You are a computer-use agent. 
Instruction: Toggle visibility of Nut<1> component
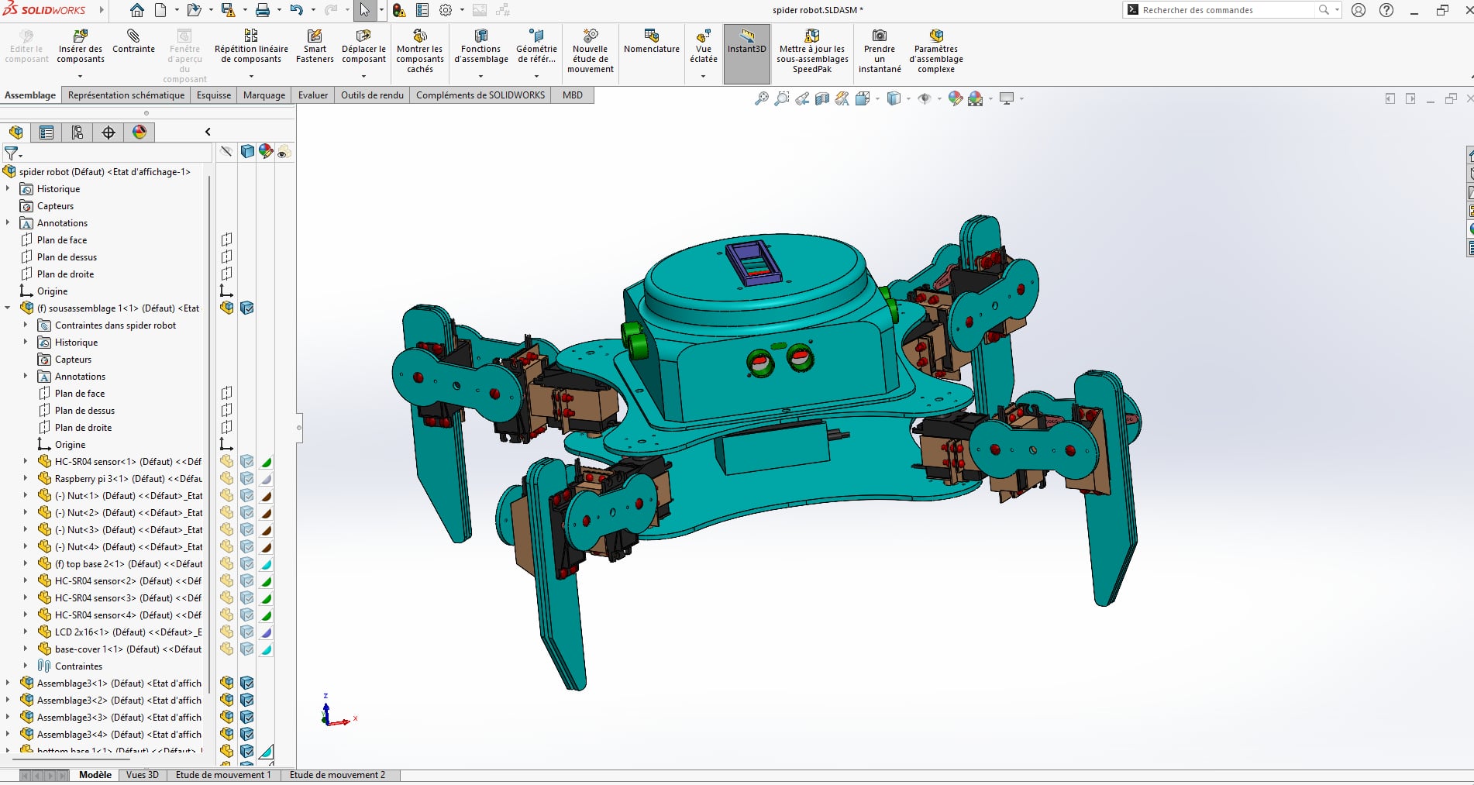226,496
